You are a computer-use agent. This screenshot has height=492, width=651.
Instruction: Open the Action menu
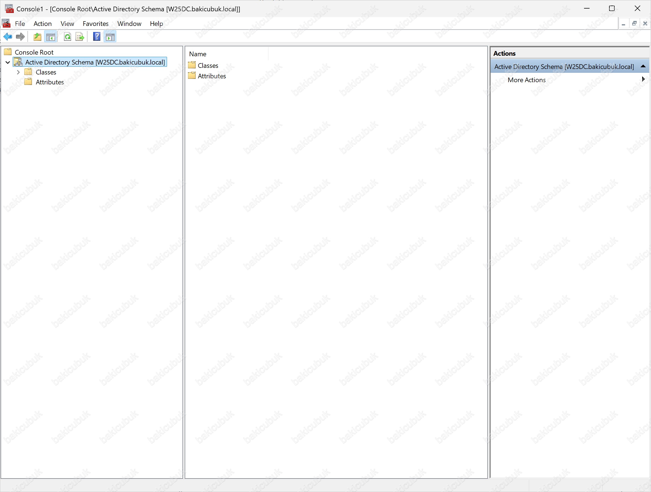(43, 23)
